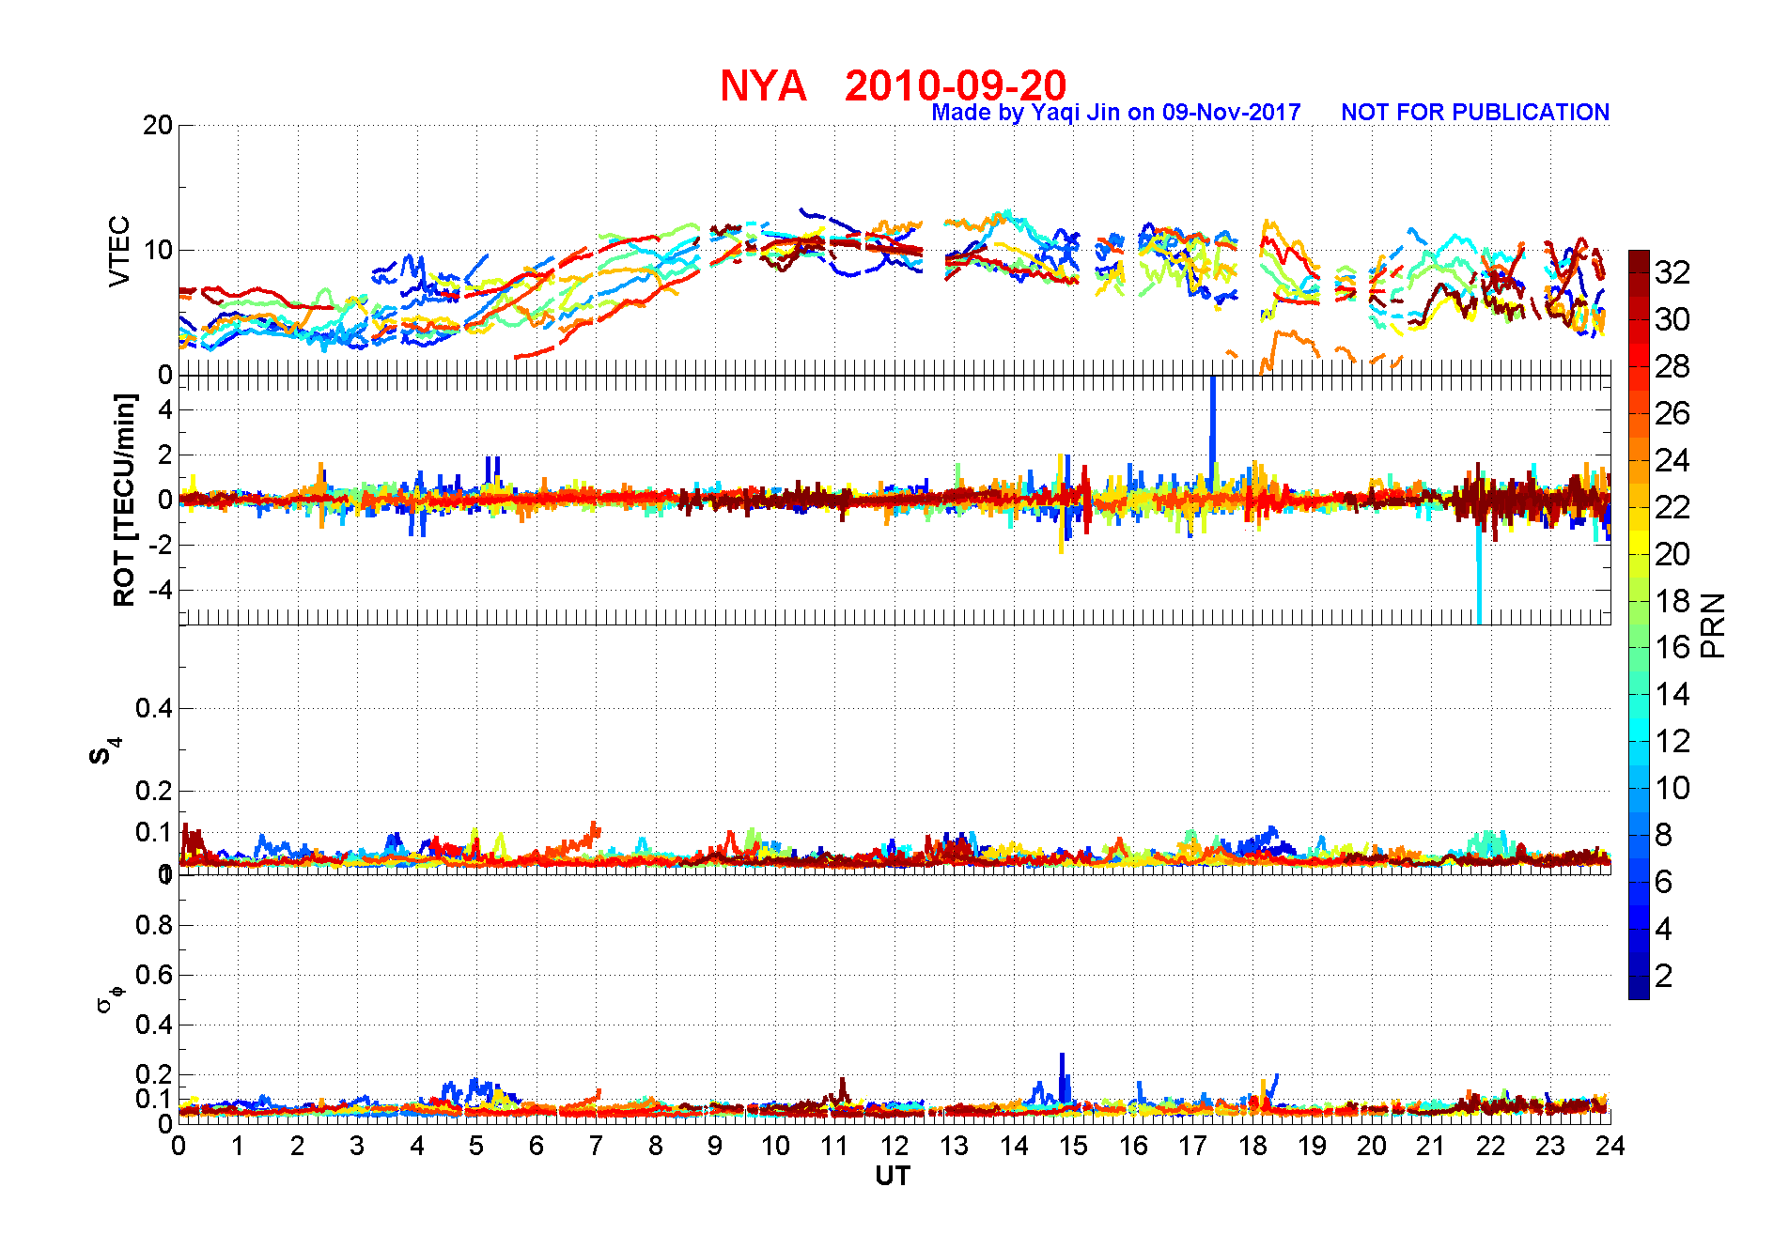The image size is (1789, 1249).
Task: Click x-axis tick label 0
Action: coord(179,1146)
